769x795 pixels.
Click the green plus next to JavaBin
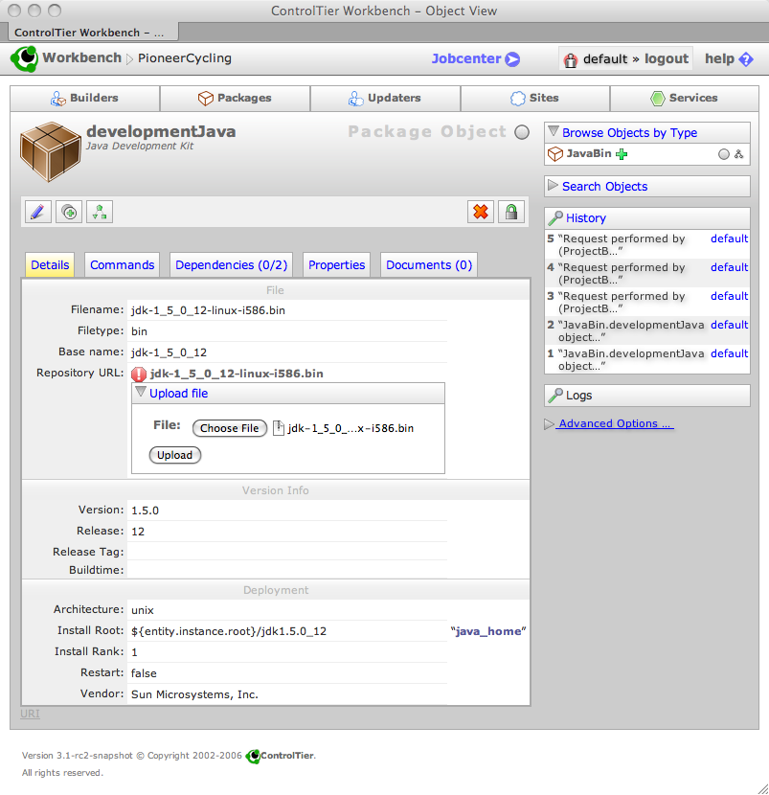622,154
